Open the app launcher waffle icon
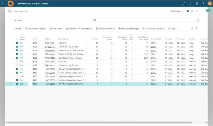Screen dimensions: 213x126 3,4
